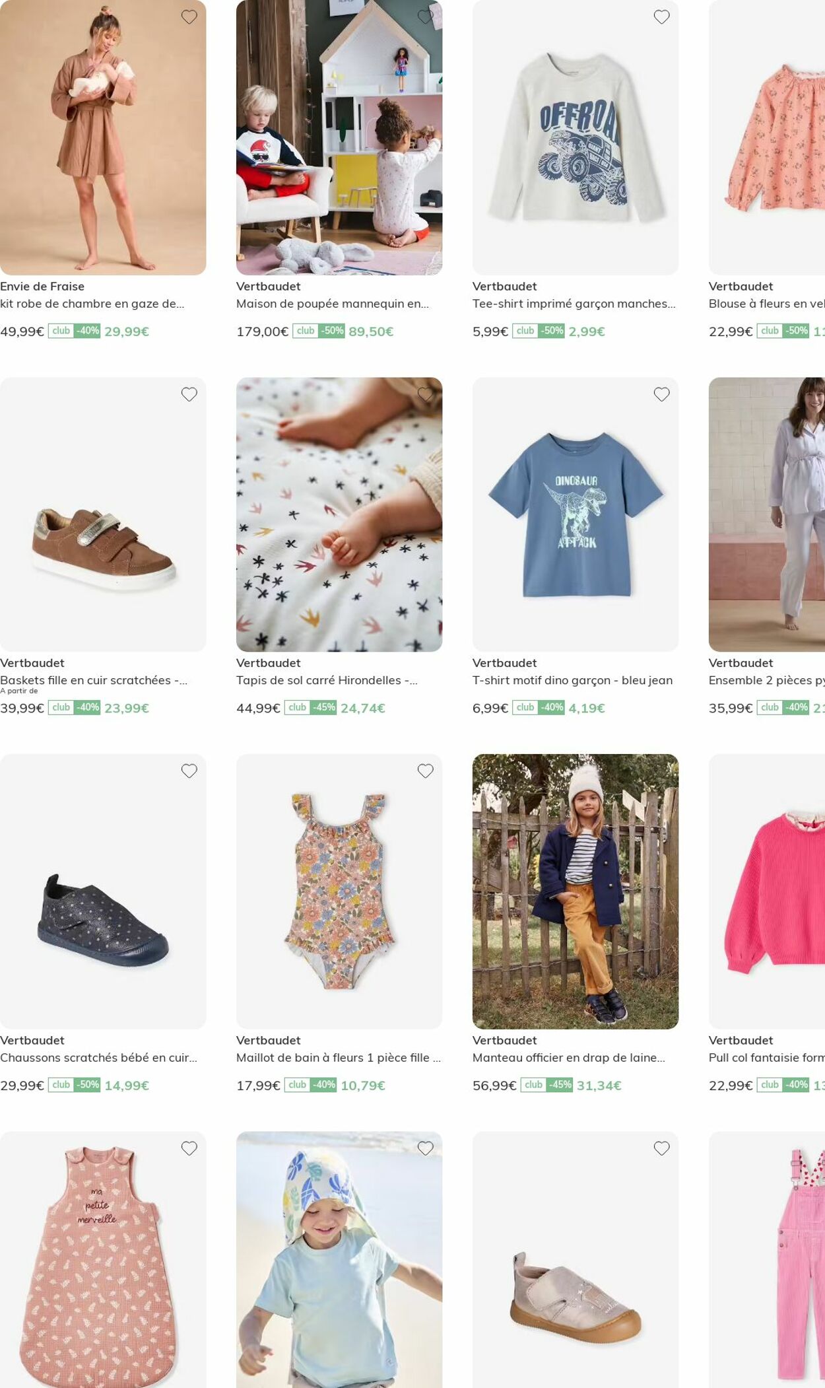Save the dinosaur T-shirt to favorites

662,394
